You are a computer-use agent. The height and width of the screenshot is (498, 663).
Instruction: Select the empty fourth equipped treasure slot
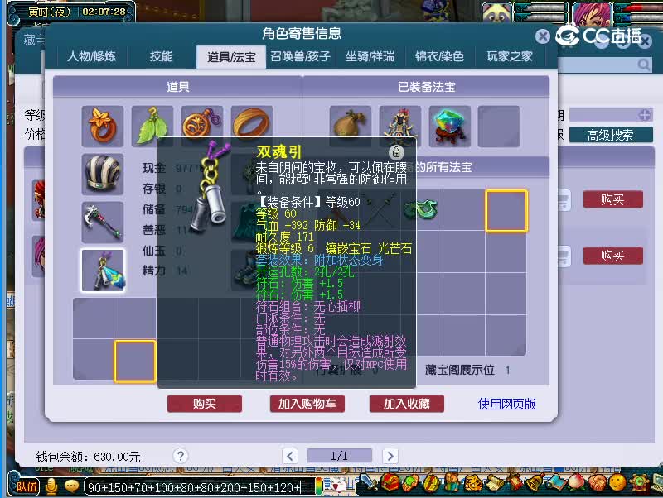(499, 126)
